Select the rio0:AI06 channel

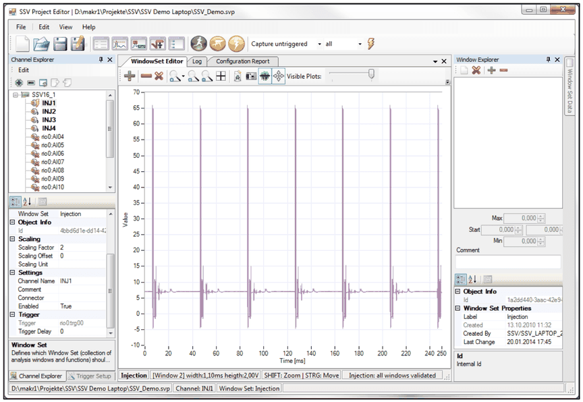point(53,153)
